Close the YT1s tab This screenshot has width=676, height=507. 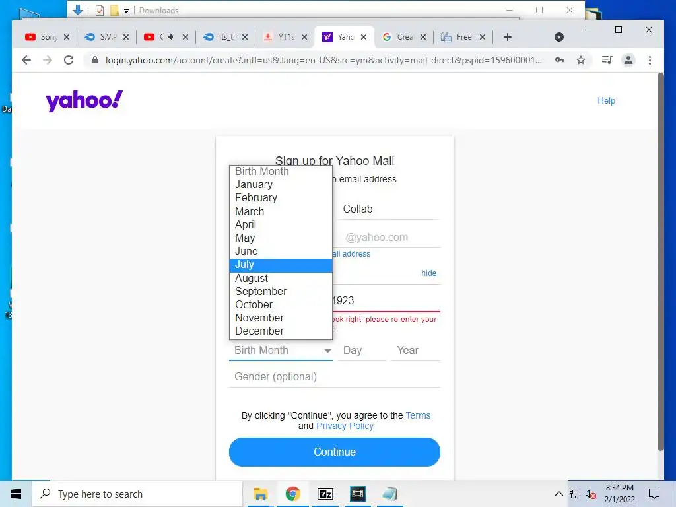(x=304, y=37)
